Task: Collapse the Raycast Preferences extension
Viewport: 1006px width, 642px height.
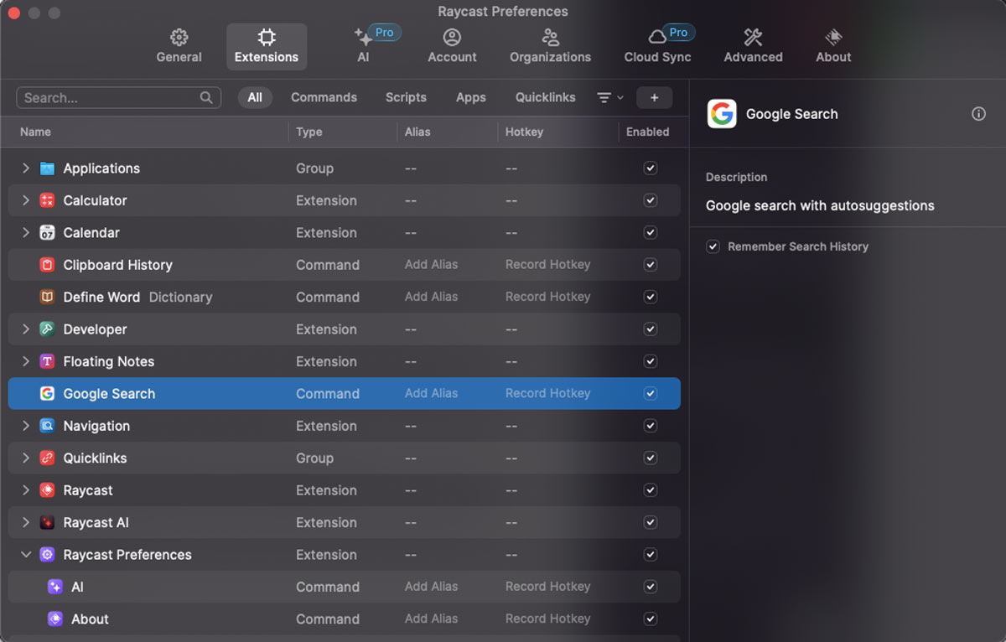Action: coord(26,554)
